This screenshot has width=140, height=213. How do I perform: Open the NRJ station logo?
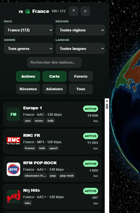[13, 196]
